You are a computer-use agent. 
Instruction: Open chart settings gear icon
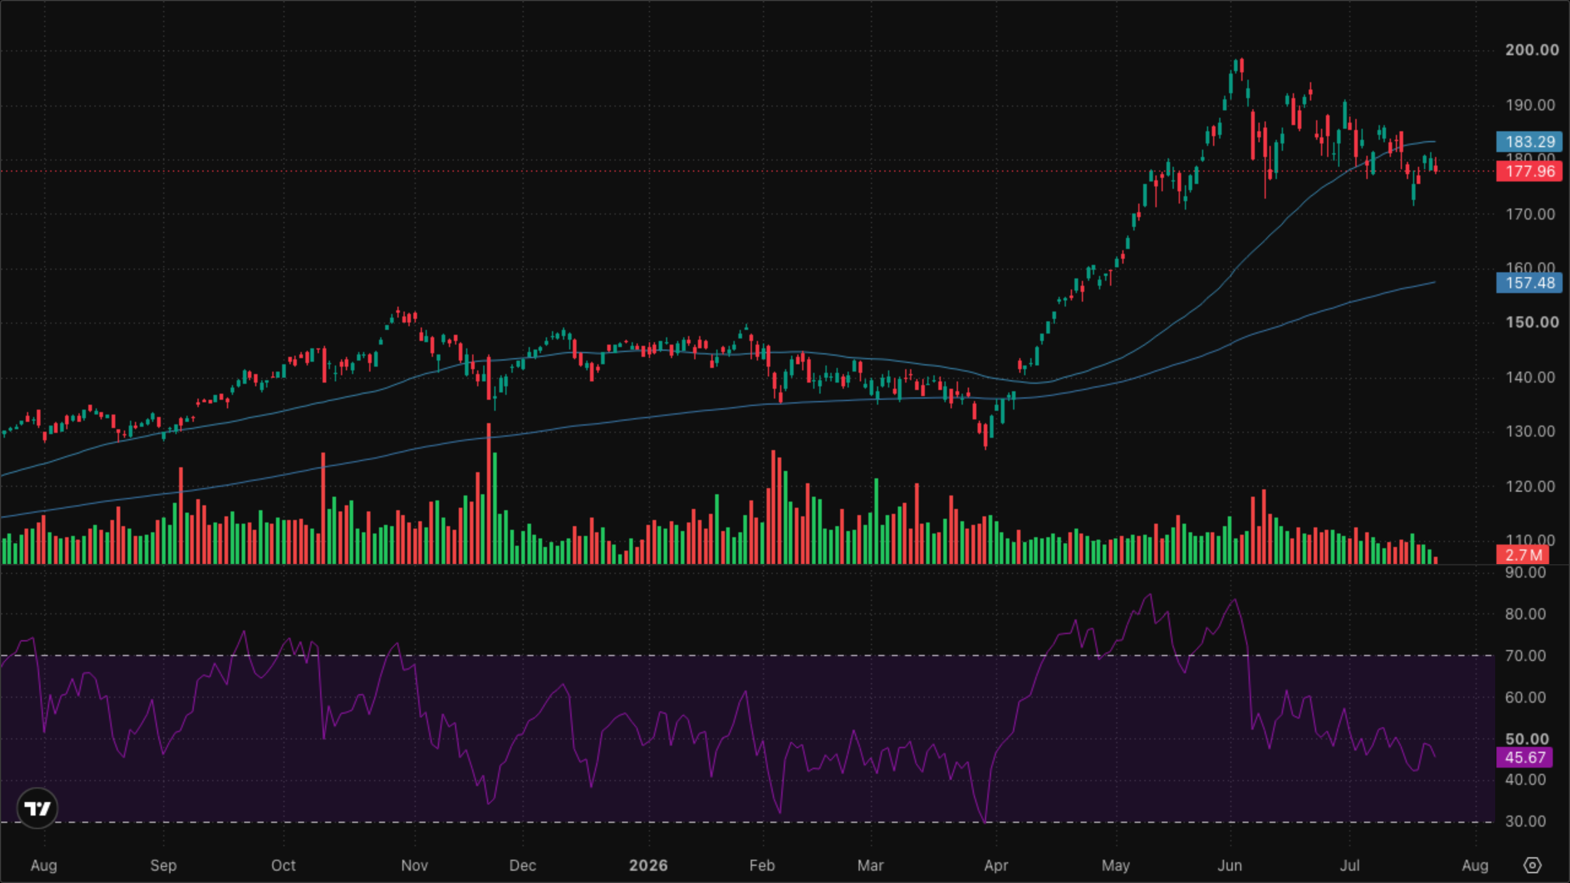pos(1532,865)
